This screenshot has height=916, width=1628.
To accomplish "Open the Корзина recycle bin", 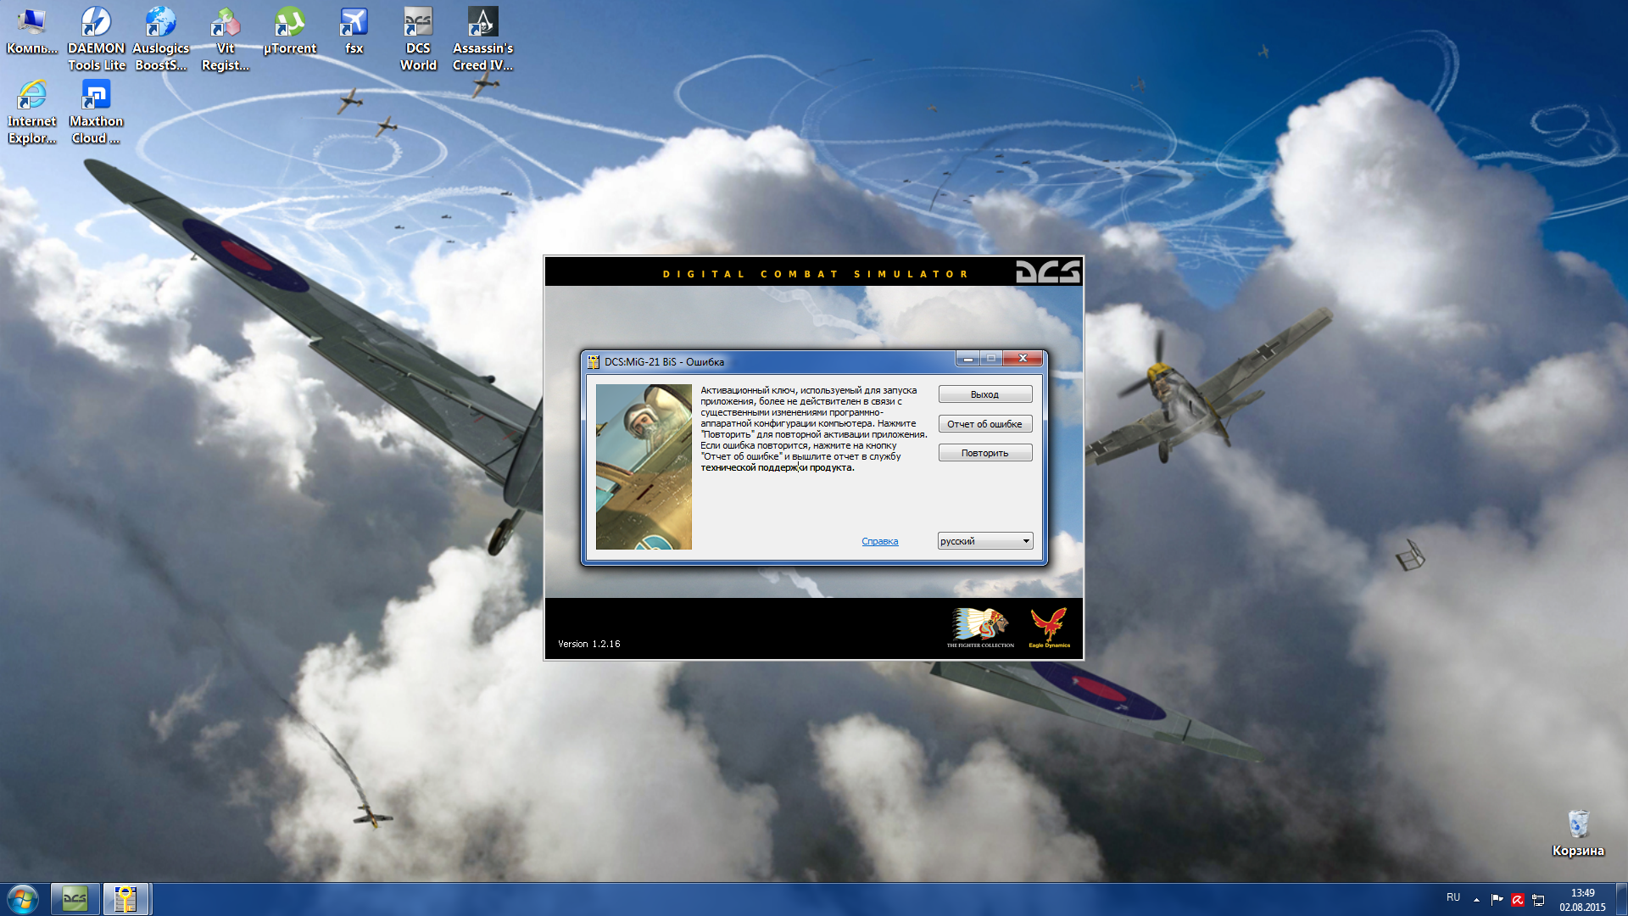I will point(1578,833).
